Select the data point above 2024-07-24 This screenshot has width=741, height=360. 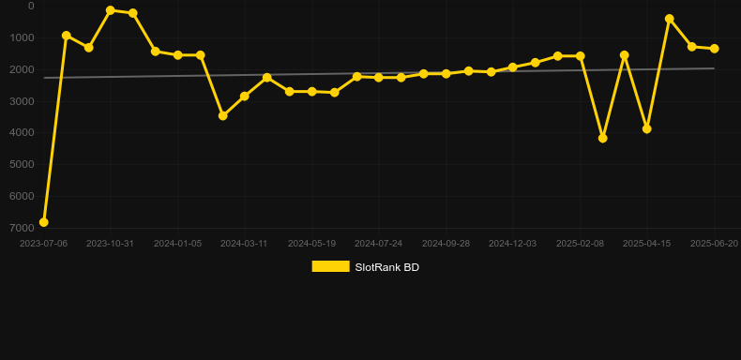379,78
